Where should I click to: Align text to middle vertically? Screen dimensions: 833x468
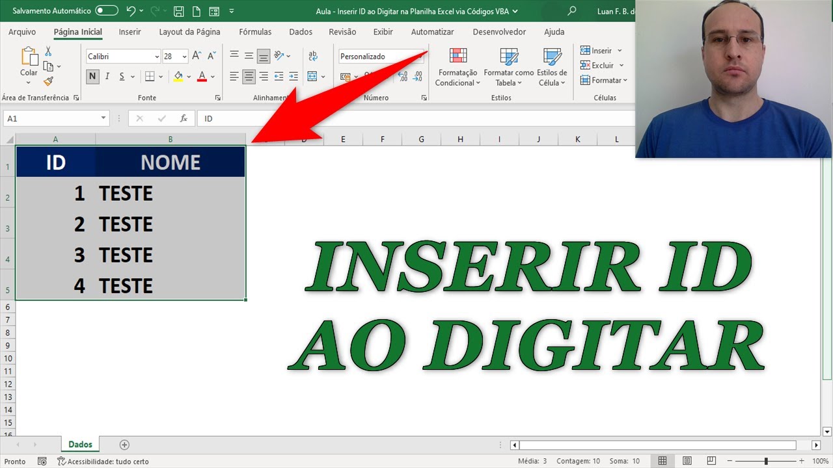pyautogui.click(x=249, y=57)
